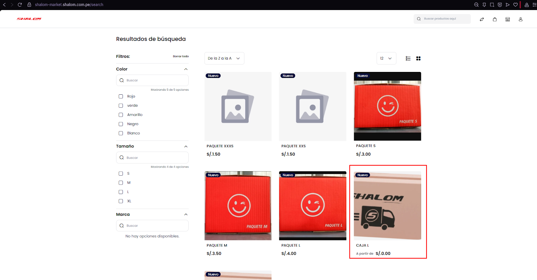Image resolution: width=537 pixels, height=280 pixels.
Task: Click the store icon in header
Action: [x=507, y=19]
